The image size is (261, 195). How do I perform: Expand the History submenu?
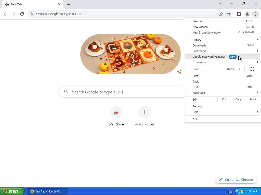coord(222,40)
